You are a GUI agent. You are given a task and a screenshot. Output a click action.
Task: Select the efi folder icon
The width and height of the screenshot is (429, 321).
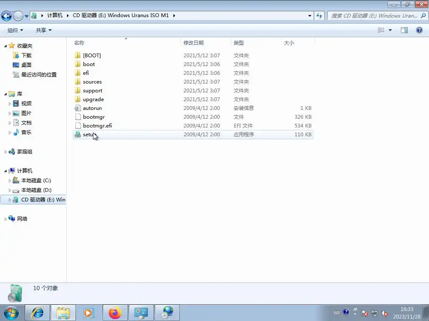click(x=78, y=73)
